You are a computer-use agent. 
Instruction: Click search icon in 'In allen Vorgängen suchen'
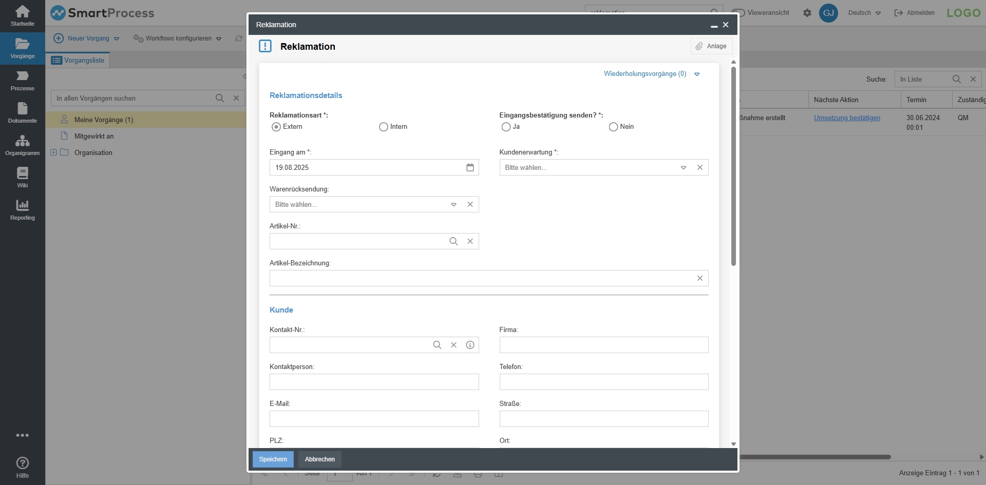point(220,98)
